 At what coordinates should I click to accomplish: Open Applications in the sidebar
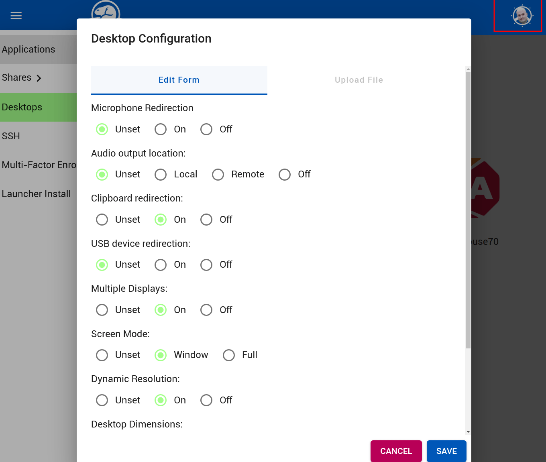click(29, 49)
